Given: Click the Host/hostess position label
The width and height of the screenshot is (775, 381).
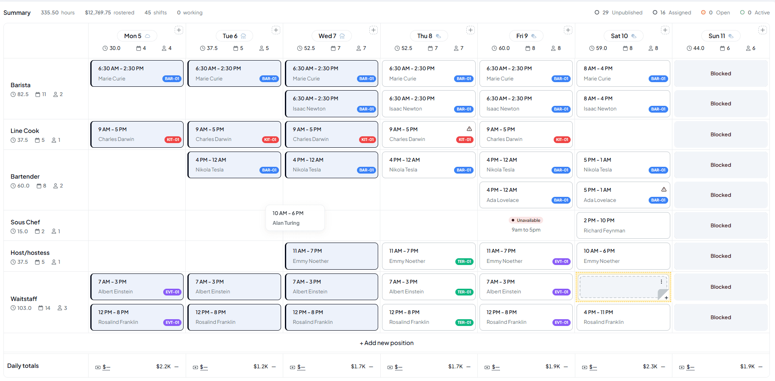Looking at the screenshot, I should [x=30, y=253].
